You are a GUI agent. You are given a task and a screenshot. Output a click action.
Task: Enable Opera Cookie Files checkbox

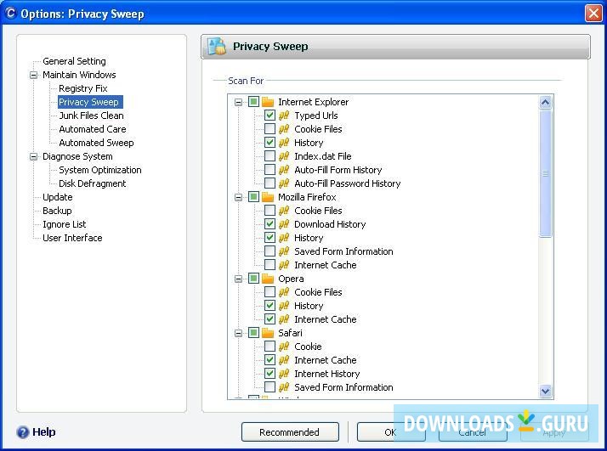tap(269, 292)
